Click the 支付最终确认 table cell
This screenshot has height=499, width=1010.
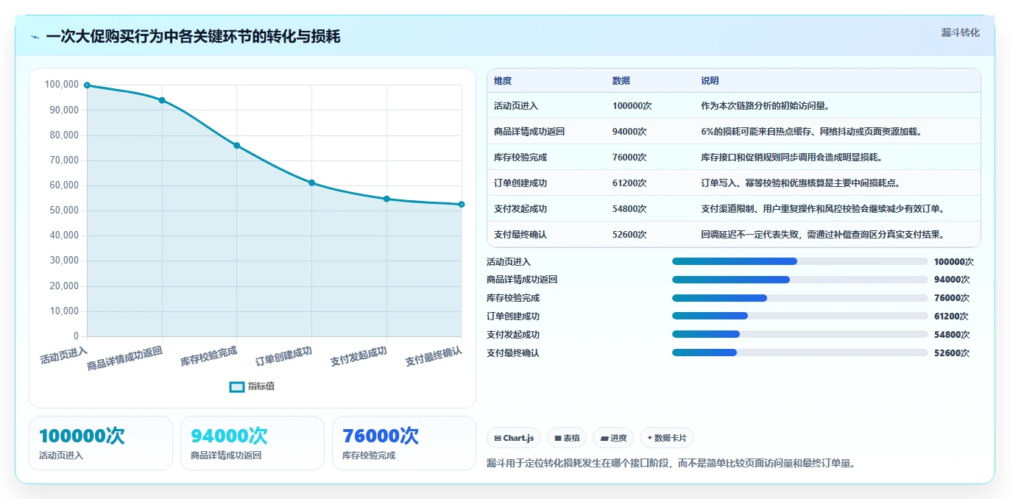point(546,235)
